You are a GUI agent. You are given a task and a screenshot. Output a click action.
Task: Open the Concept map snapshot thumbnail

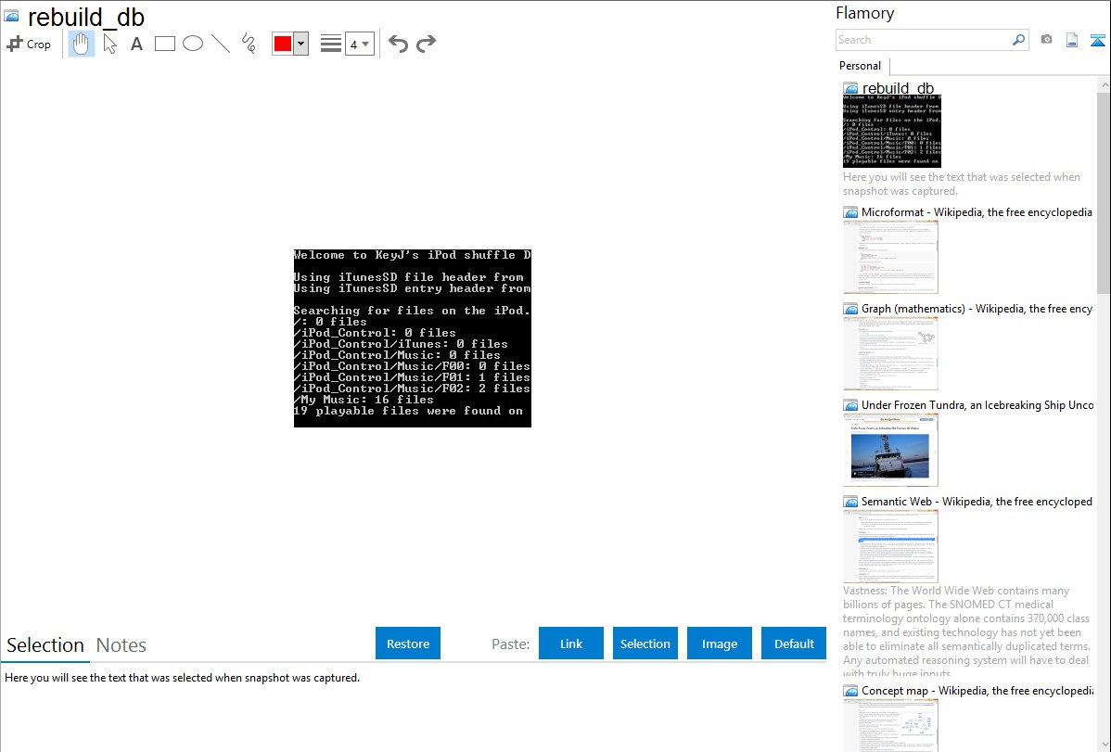click(x=890, y=725)
